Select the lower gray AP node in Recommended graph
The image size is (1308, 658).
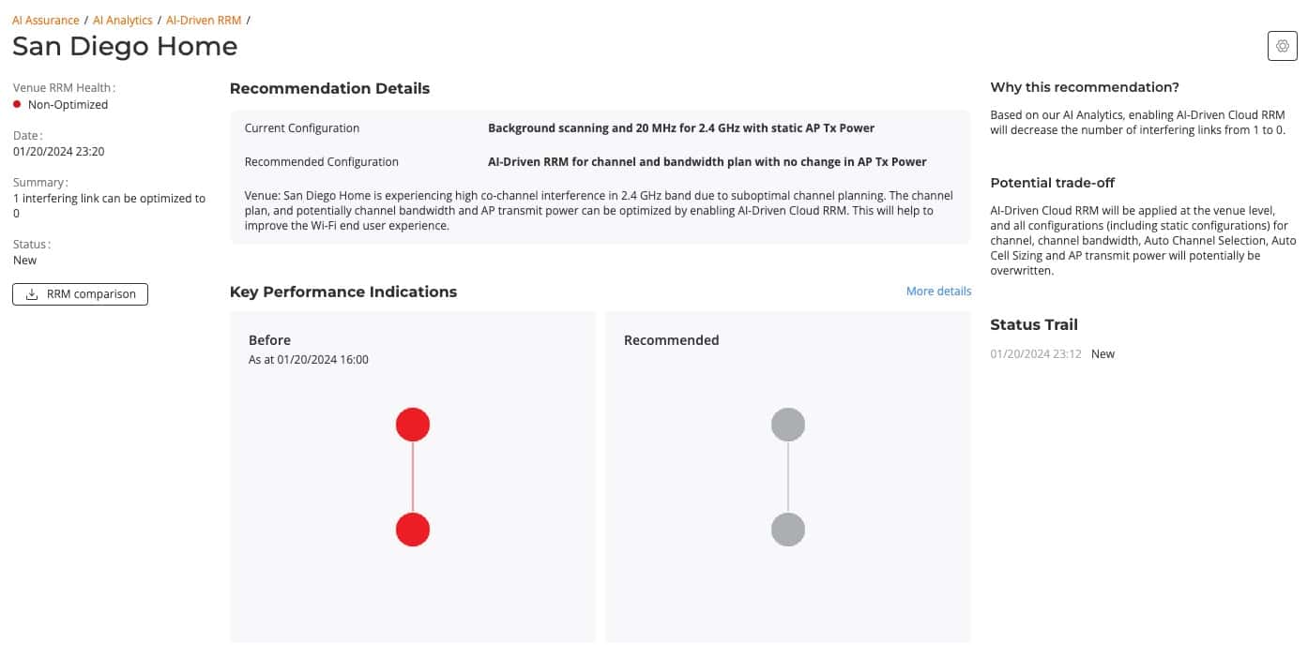click(788, 530)
